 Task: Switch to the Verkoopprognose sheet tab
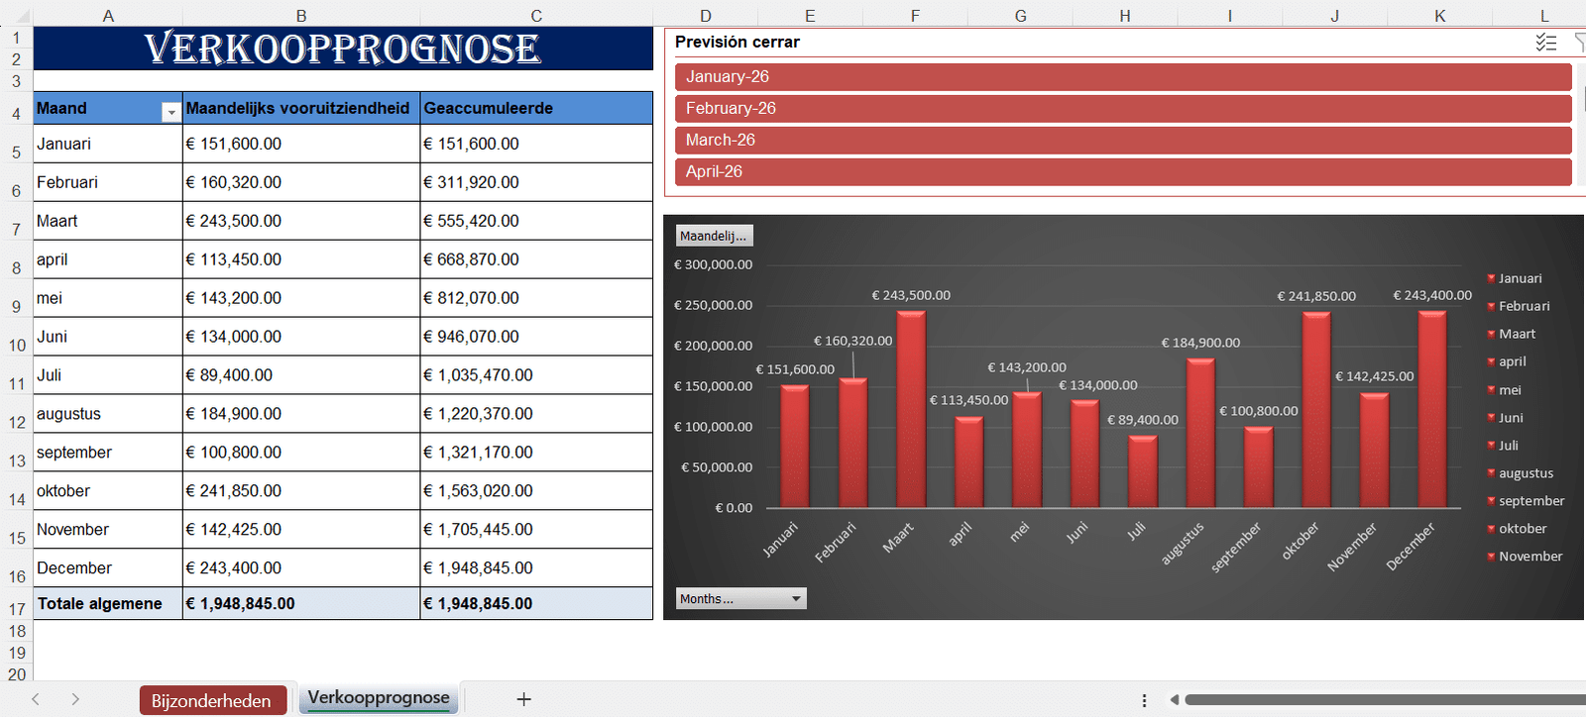(x=379, y=698)
